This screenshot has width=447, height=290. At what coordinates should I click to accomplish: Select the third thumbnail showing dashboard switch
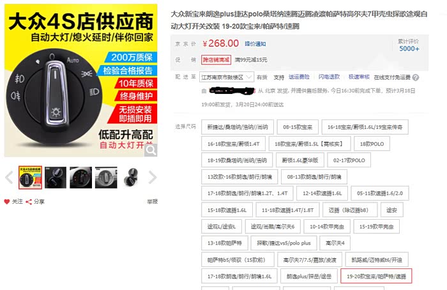[x=80, y=178]
